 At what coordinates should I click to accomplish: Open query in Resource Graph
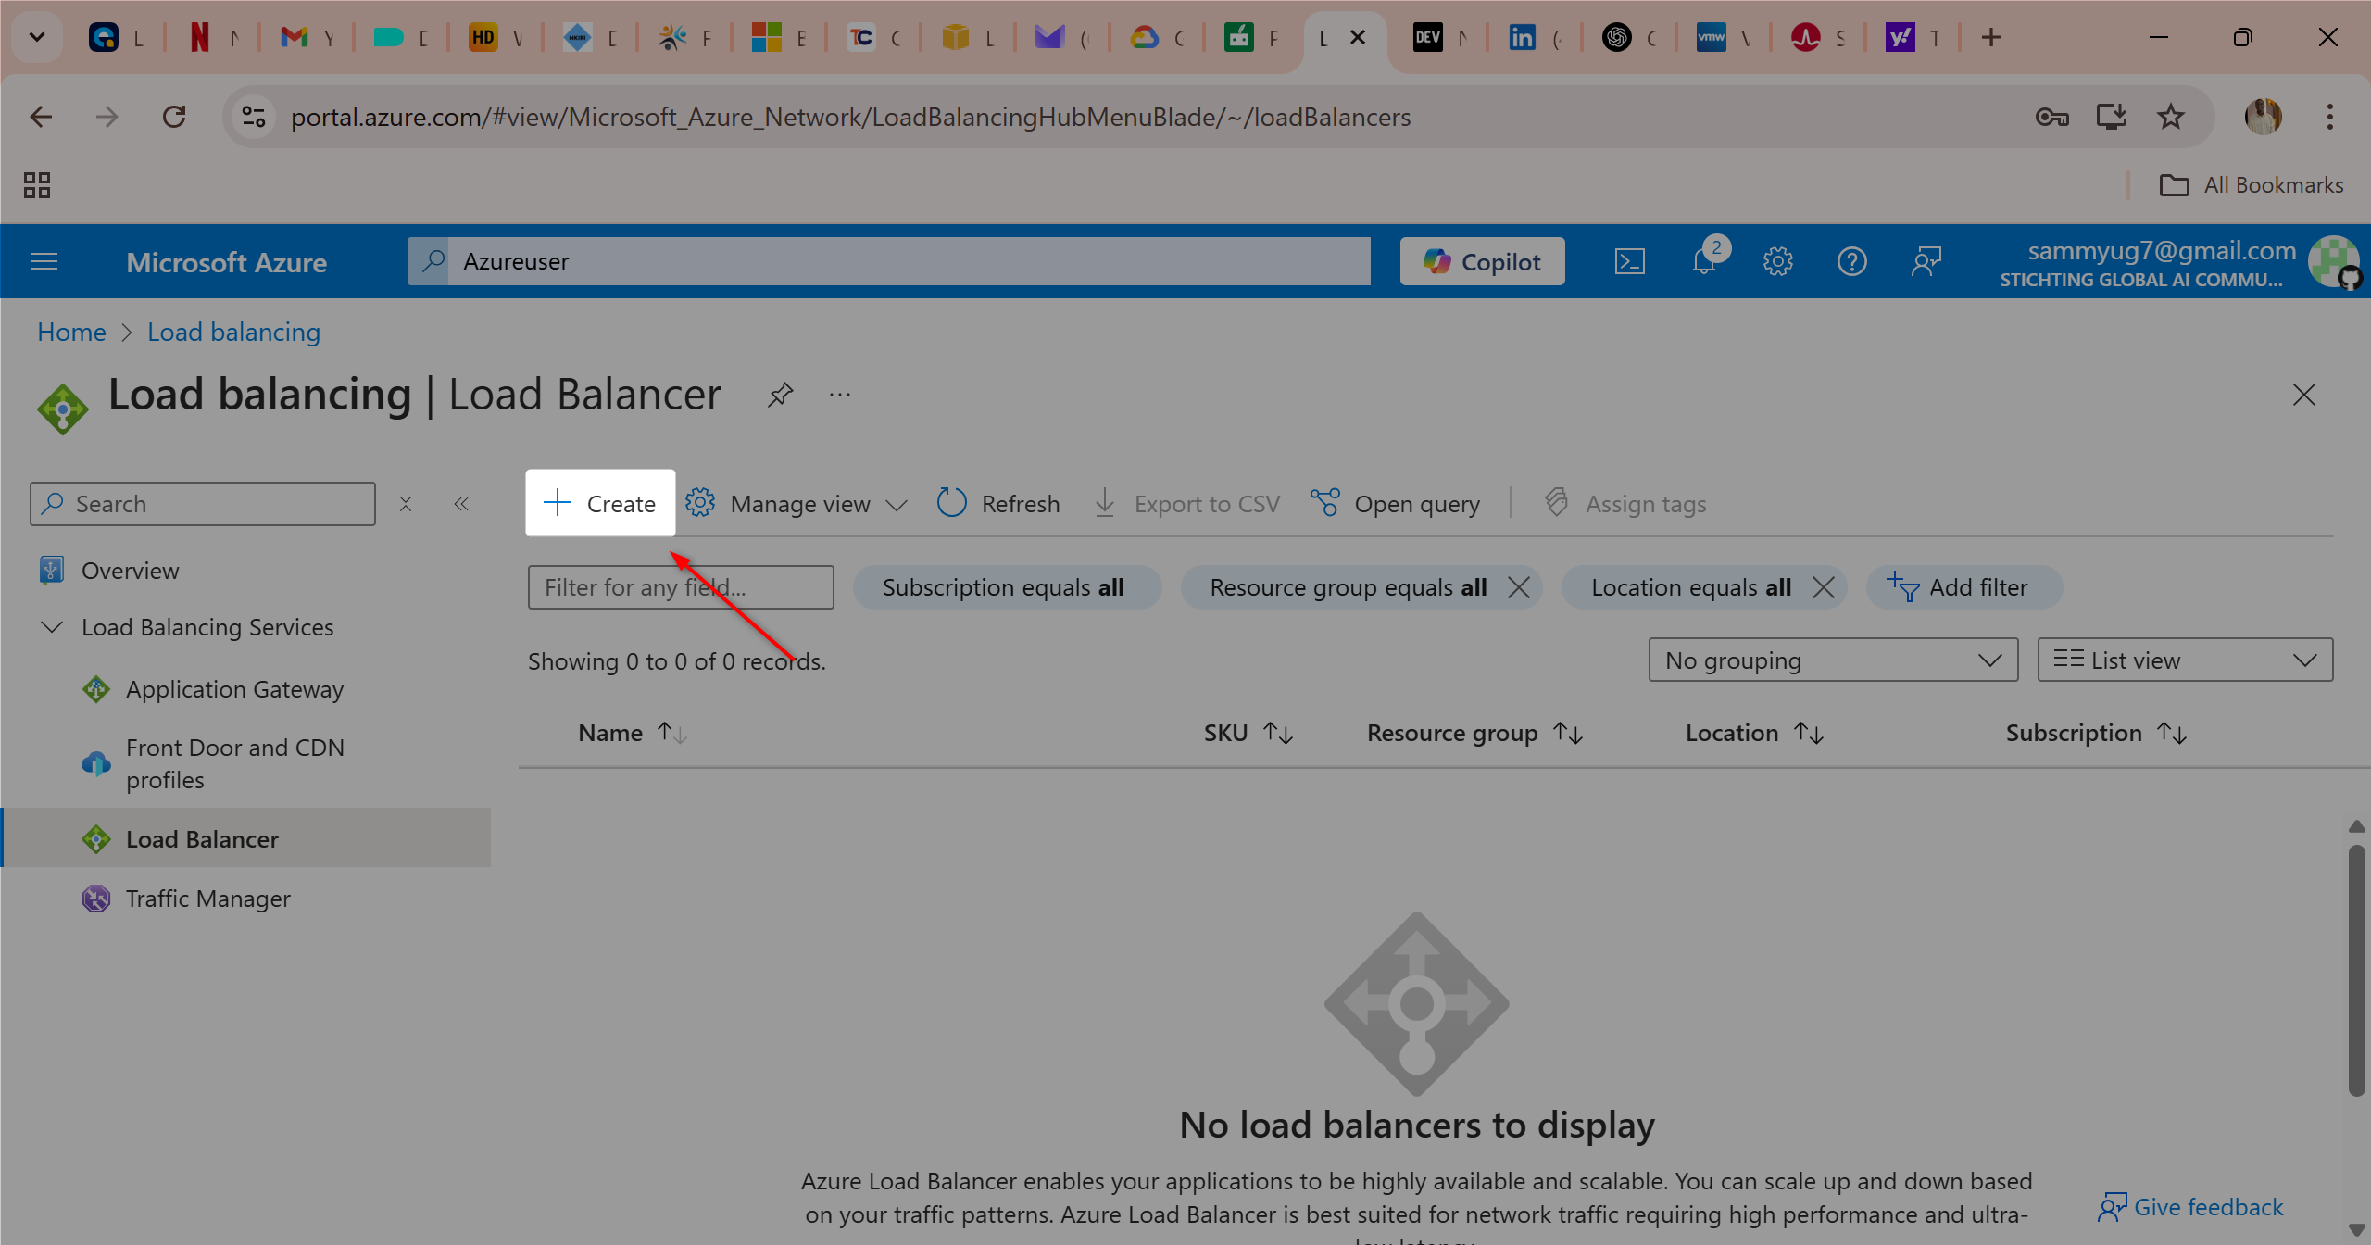pyautogui.click(x=1396, y=504)
